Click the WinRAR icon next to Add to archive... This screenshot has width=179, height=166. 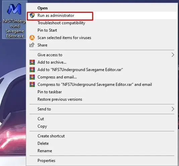click(32, 62)
